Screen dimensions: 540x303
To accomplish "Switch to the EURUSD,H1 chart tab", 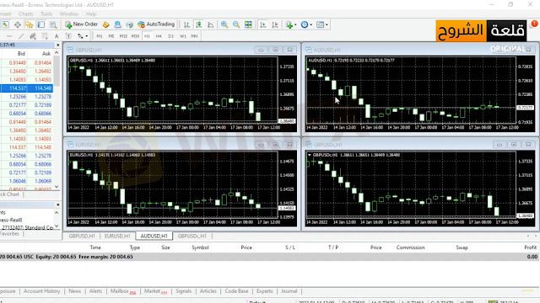I will point(117,236).
